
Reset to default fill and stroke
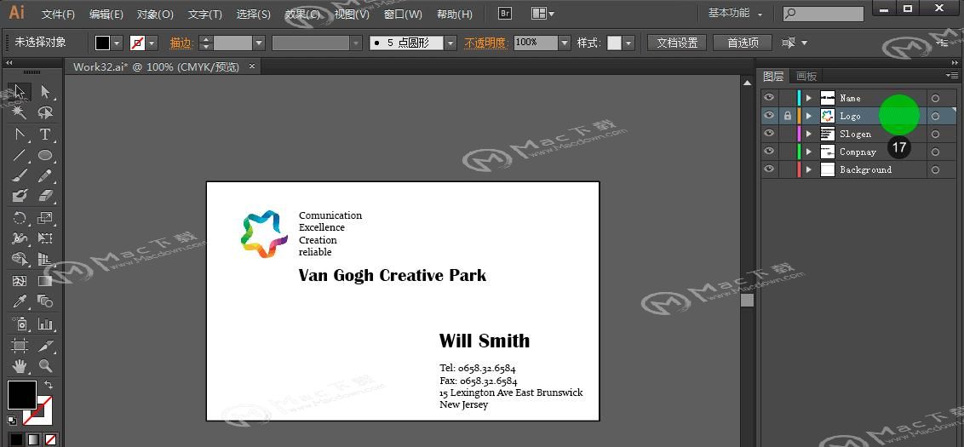pyautogui.click(x=12, y=421)
